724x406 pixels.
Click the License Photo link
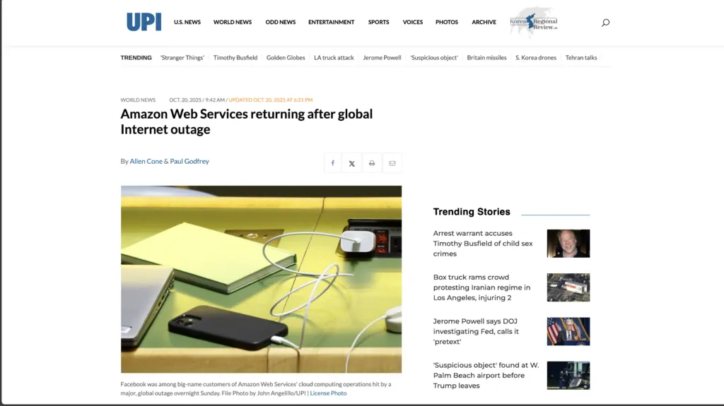pyautogui.click(x=328, y=393)
